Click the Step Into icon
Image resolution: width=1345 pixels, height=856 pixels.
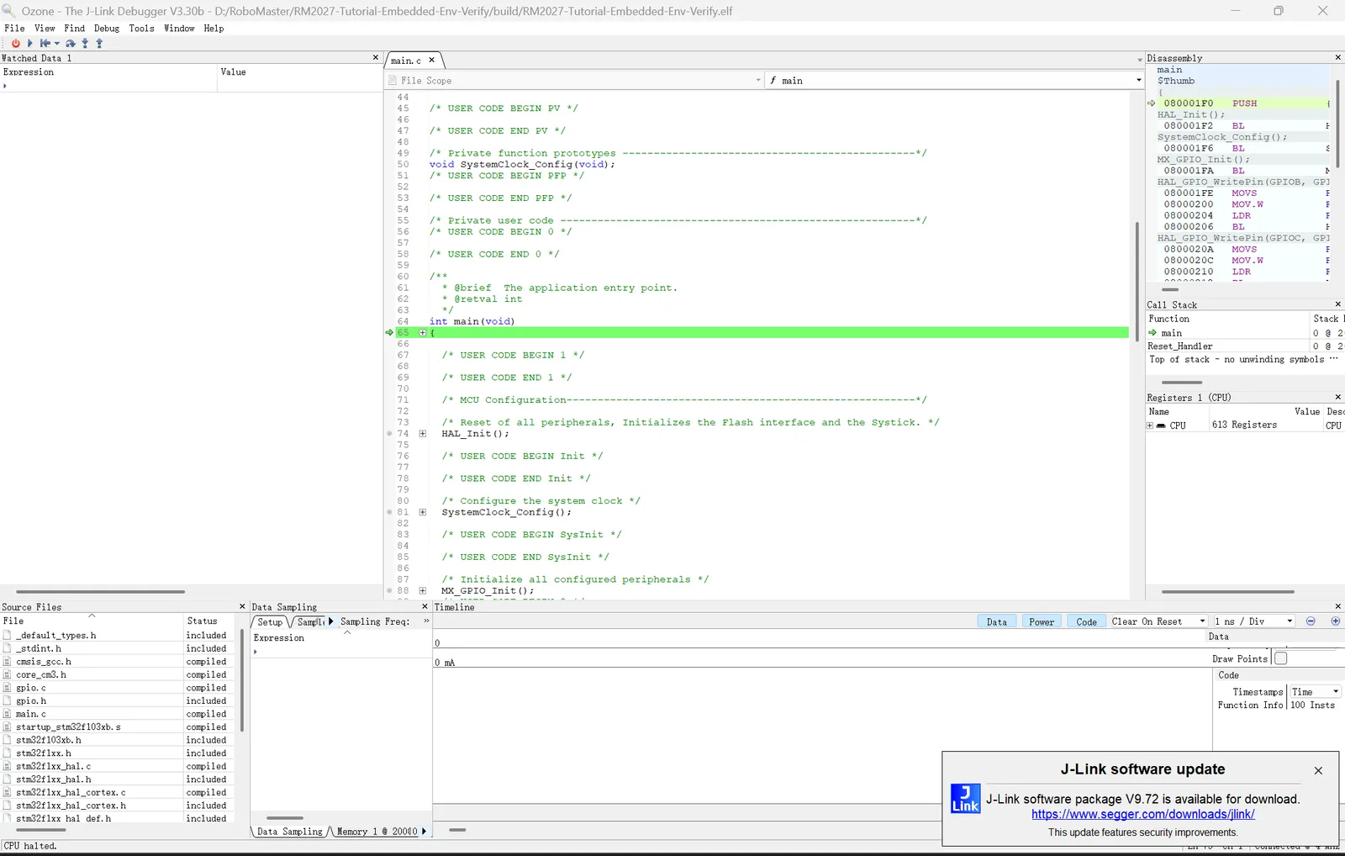[85, 43]
